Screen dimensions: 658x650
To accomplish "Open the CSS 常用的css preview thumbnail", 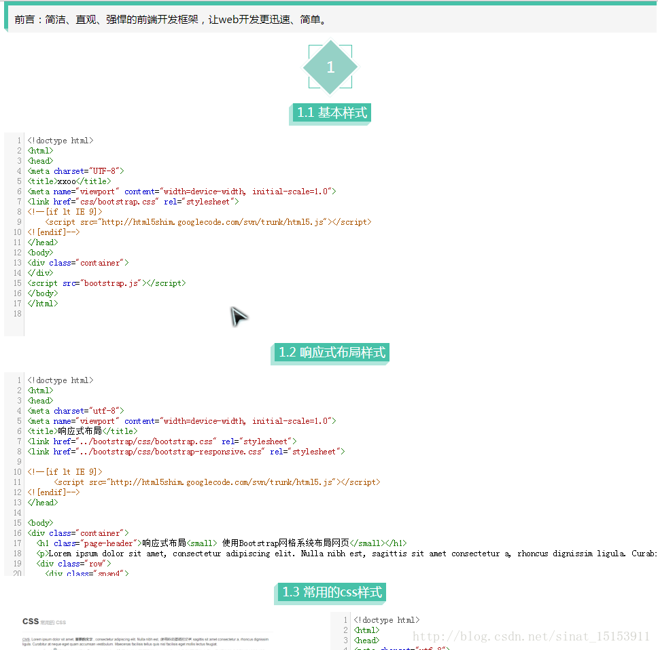I will pyautogui.click(x=147, y=632).
